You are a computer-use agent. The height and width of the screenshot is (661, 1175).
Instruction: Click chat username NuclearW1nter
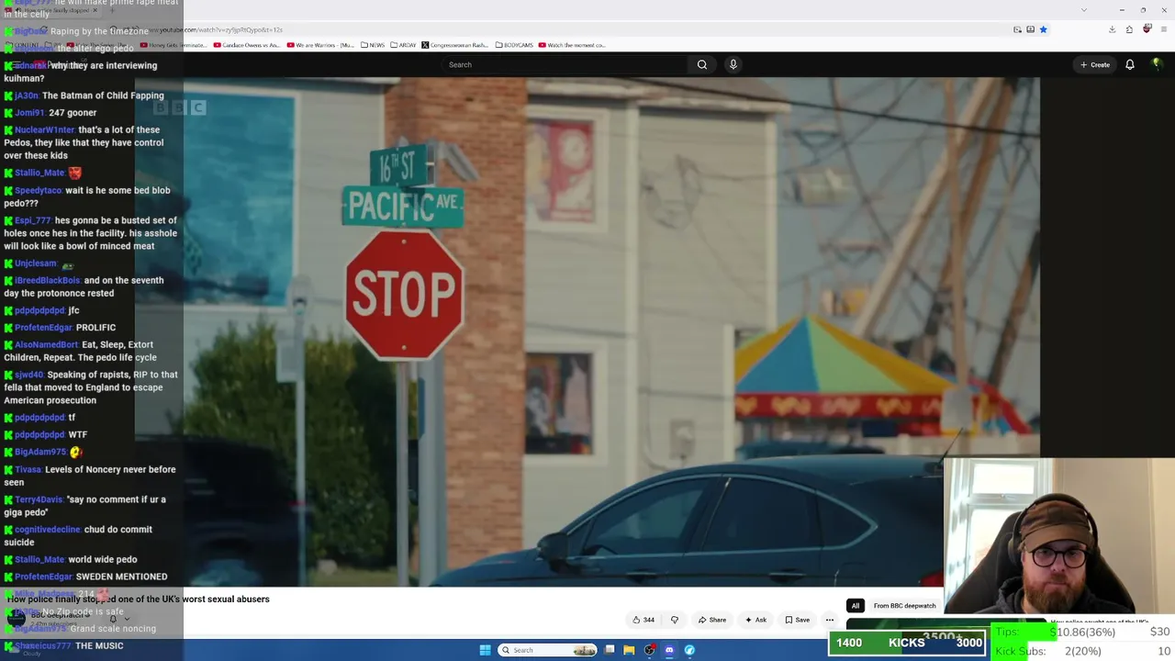[45, 129]
